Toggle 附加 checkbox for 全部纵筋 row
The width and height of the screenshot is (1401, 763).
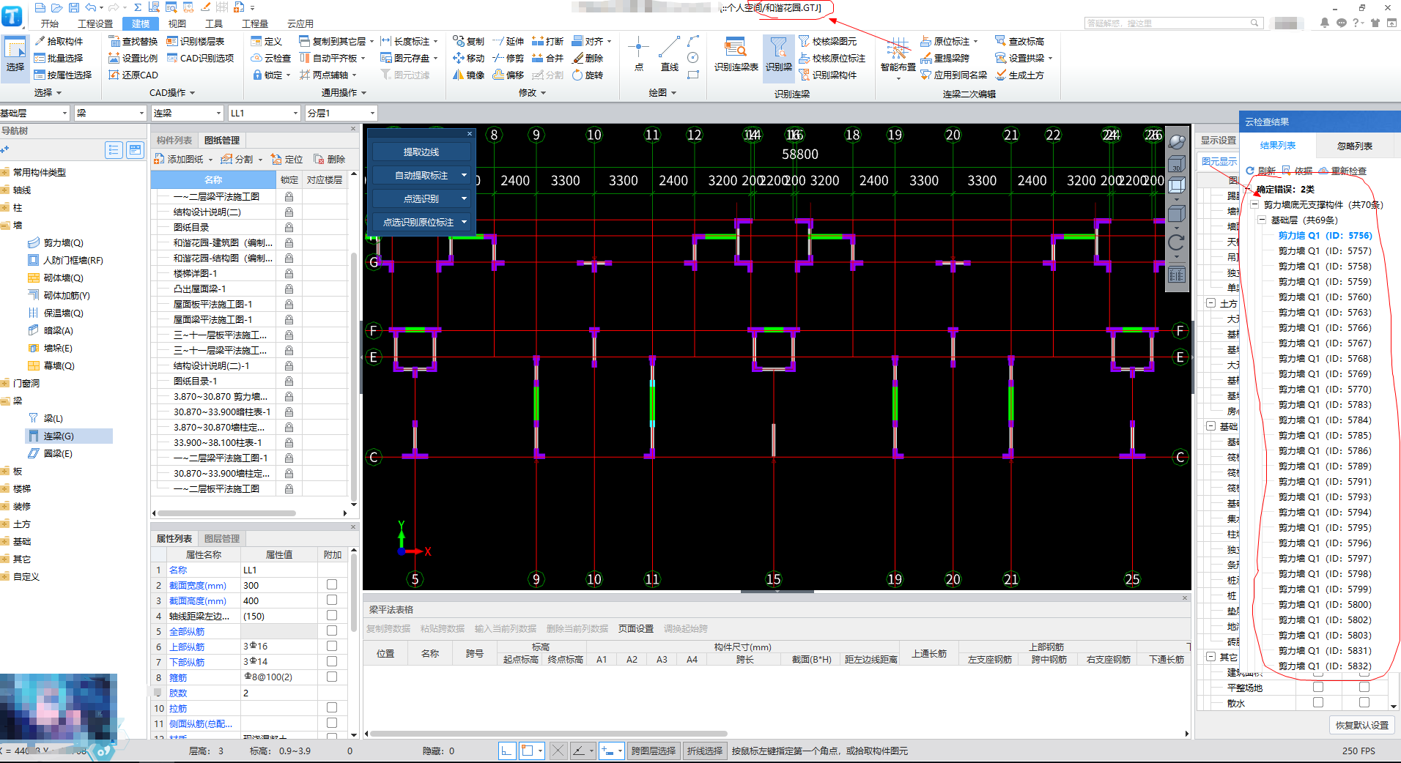332,630
